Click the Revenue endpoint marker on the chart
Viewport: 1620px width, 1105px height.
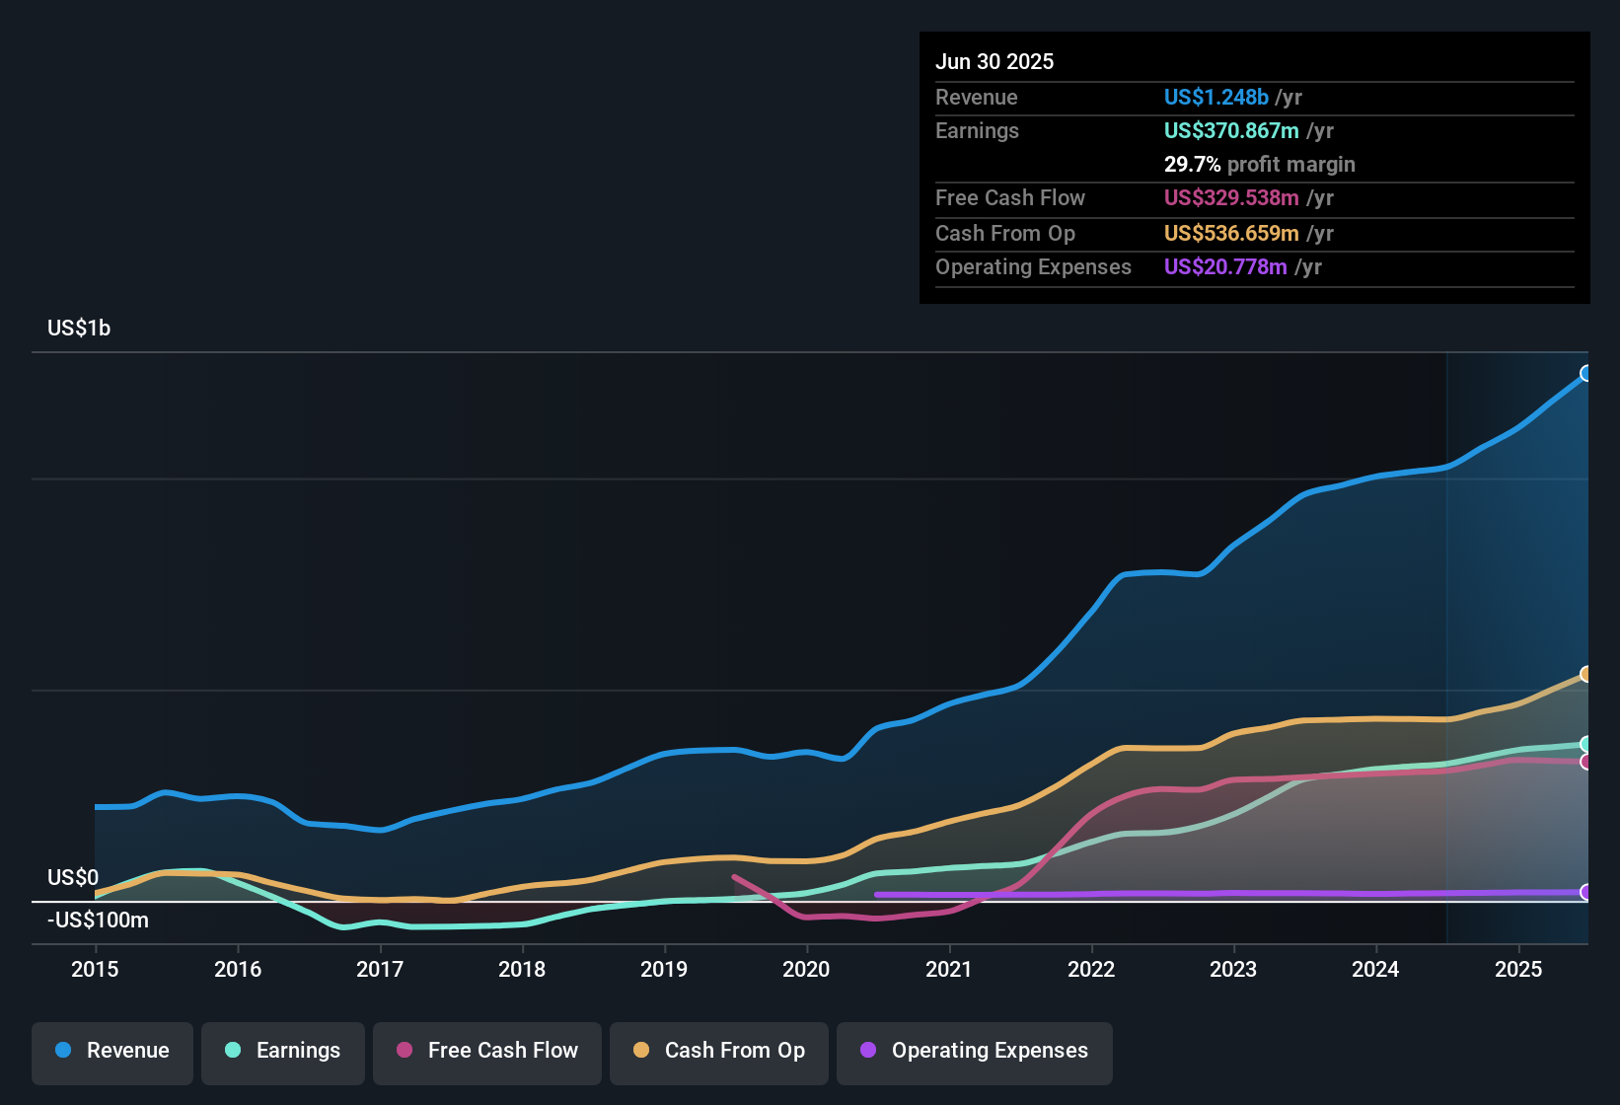tap(1585, 374)
